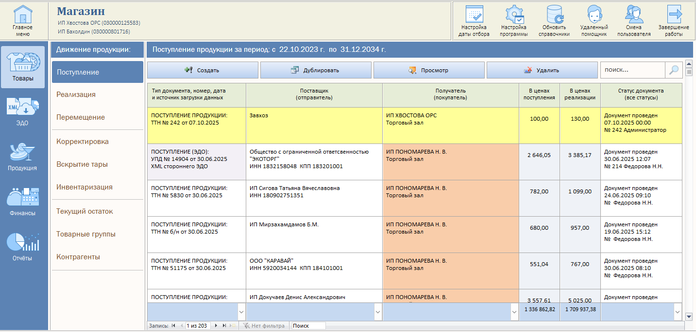Open Настройка даты отбора calendar icon
This screenshot has height=332, width=696.
[x=474, y=15]
